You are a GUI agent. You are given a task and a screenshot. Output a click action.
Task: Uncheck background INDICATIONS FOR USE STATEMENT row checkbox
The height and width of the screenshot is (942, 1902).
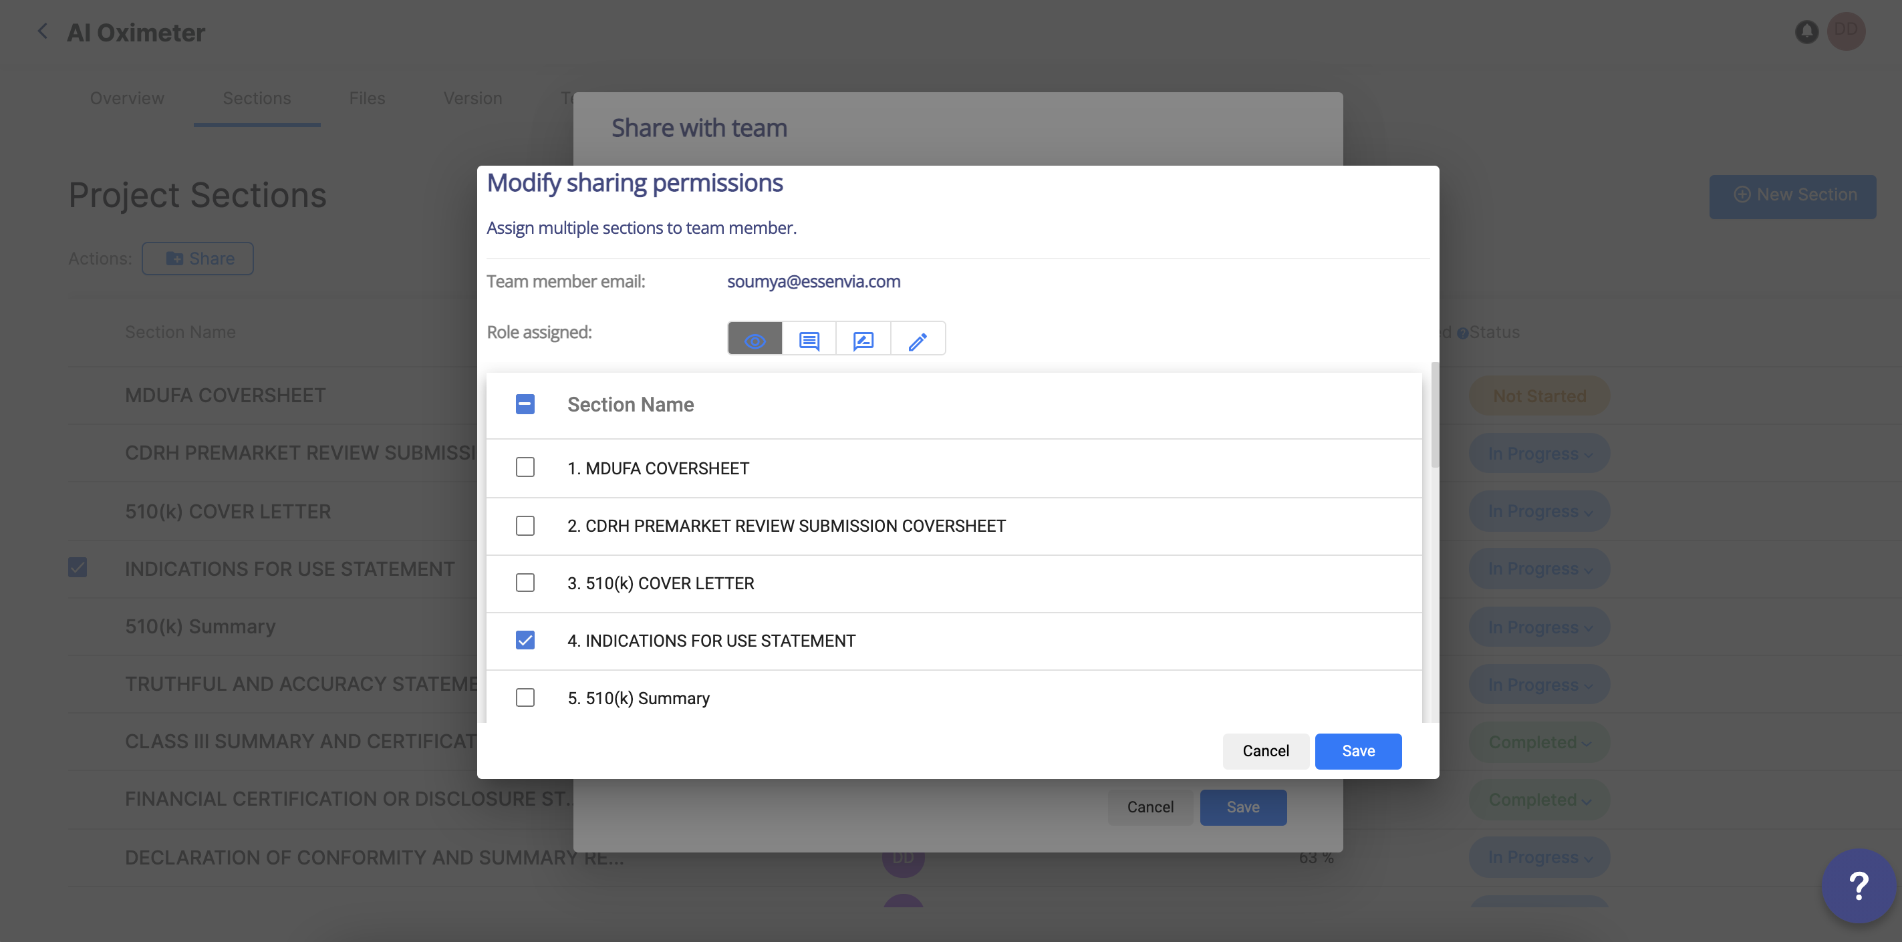coord(78,567)
